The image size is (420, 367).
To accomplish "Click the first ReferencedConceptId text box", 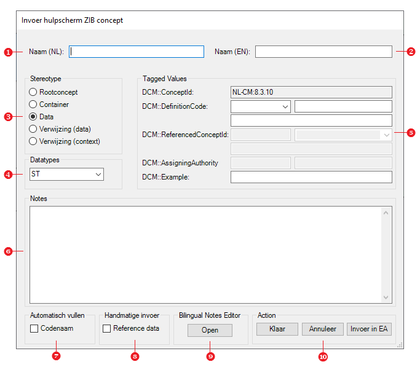I will (x=261, y=135).
